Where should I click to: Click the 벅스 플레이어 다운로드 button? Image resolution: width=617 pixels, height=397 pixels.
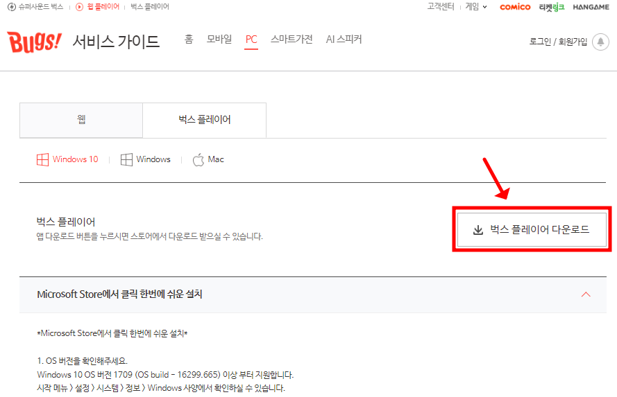coord(532,230)
